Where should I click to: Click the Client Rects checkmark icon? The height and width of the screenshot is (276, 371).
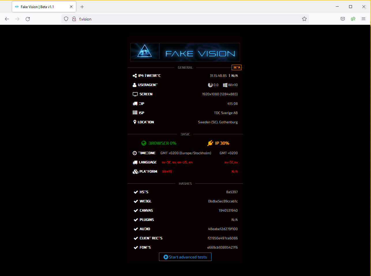(x=136, y=238)
